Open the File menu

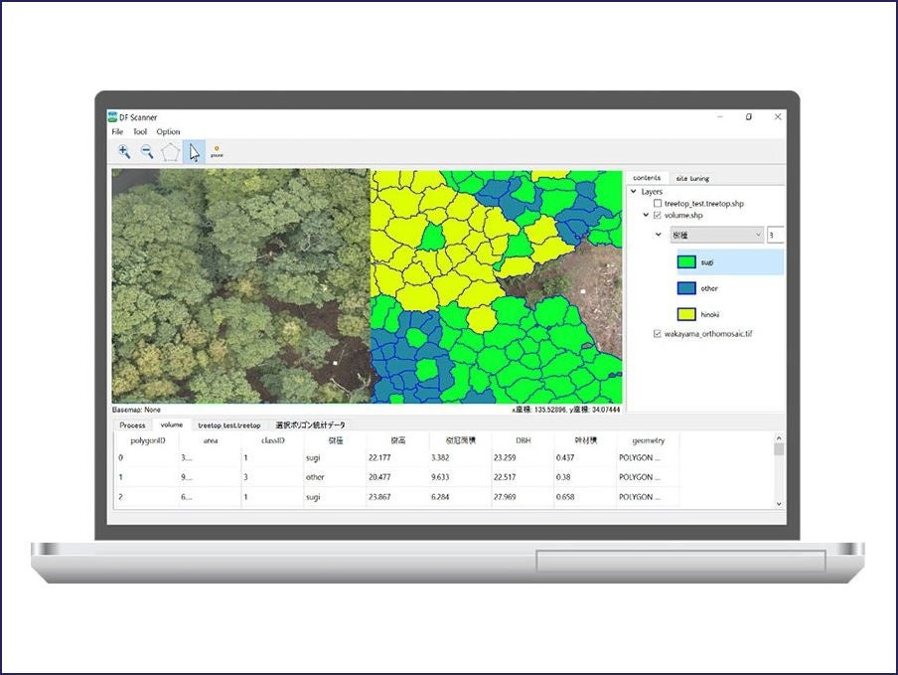click(x=117, y=132)
